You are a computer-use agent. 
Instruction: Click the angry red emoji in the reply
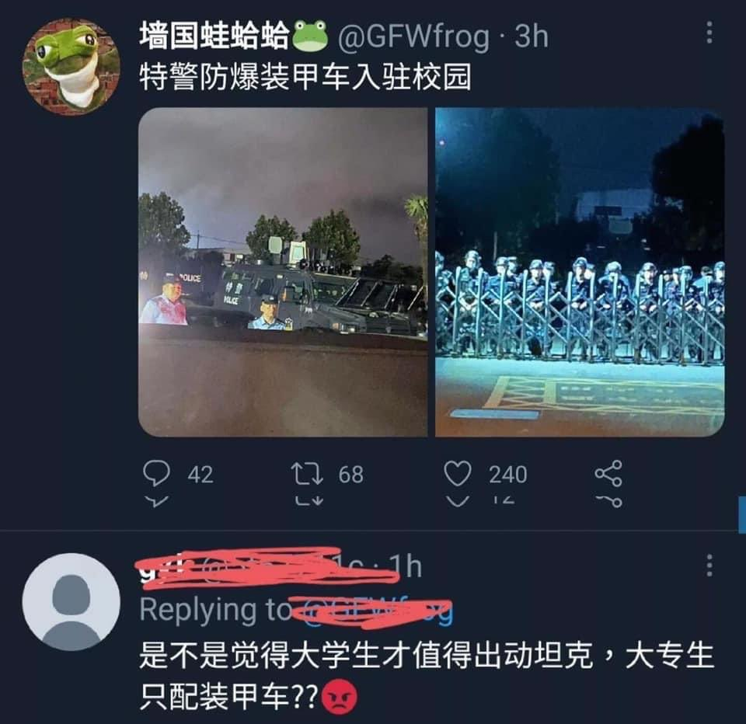coord(340,697)
